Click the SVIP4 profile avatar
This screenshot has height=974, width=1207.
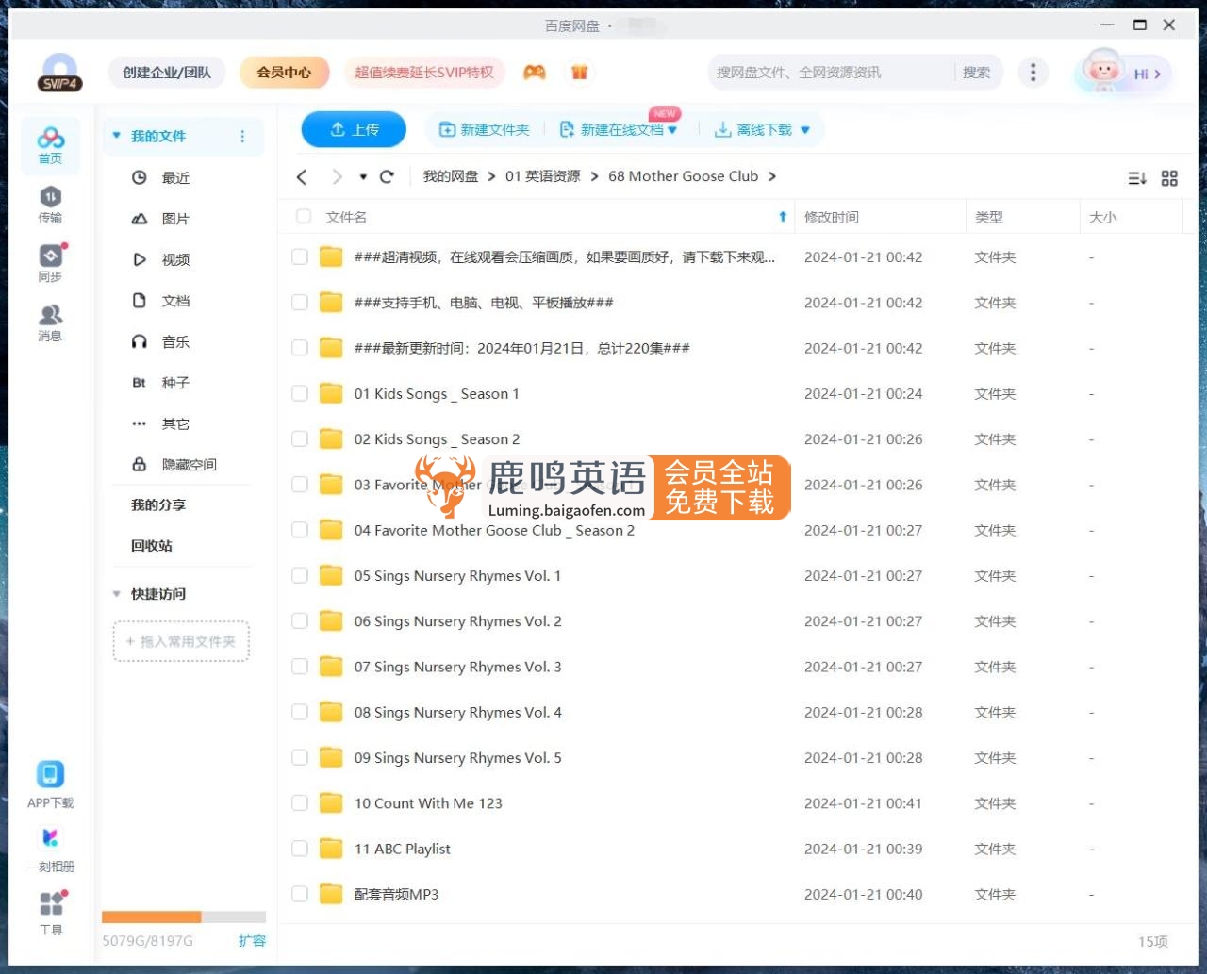pyautogui.click(x=60, y=72)
